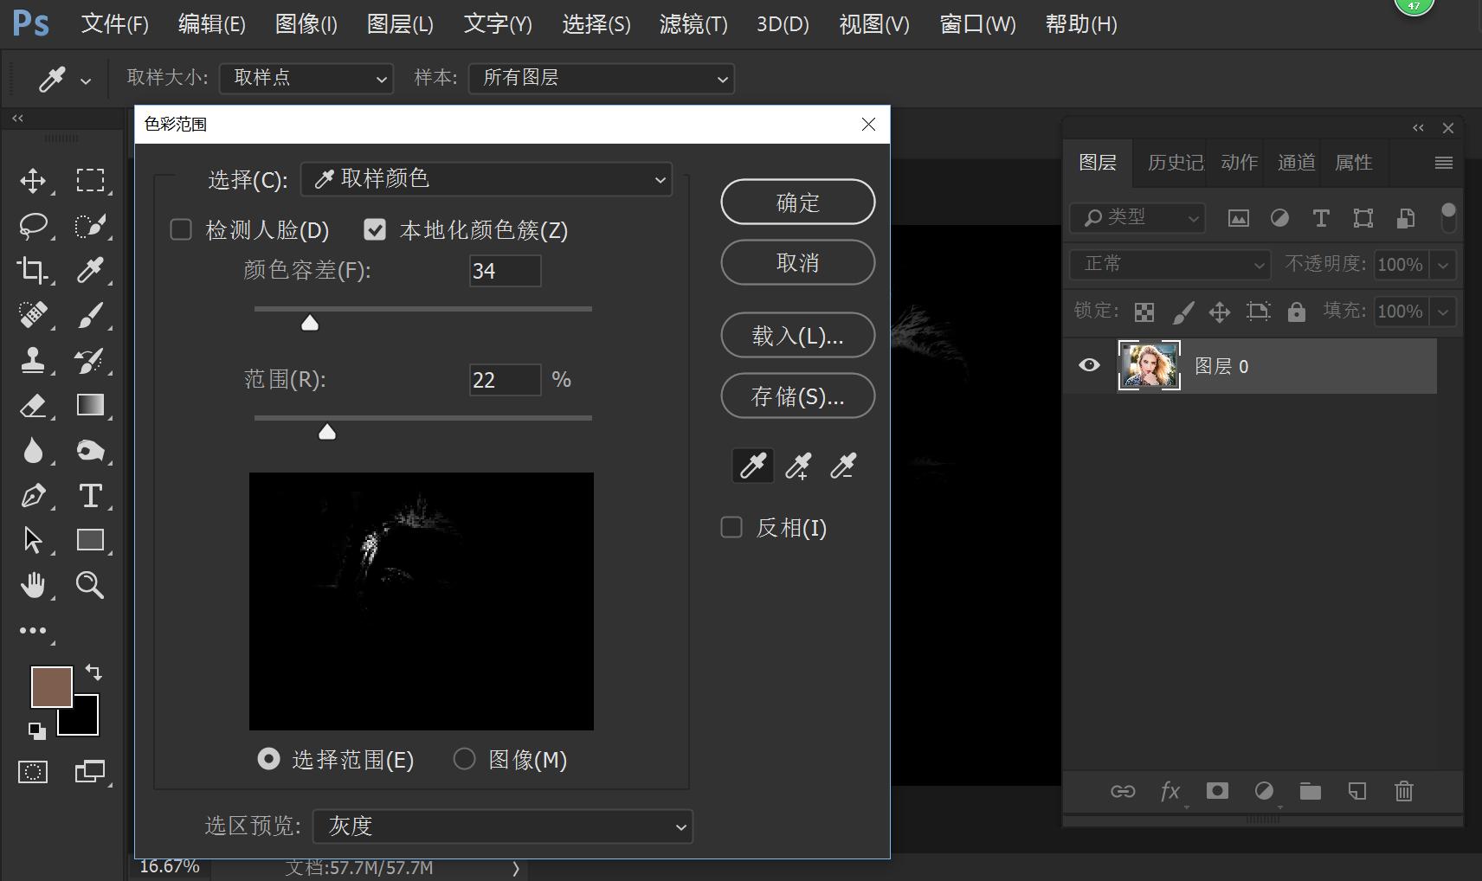Select the Move tool
Image resolution: width=1482 pixels, height=881 pixels.
click(34, 181)
